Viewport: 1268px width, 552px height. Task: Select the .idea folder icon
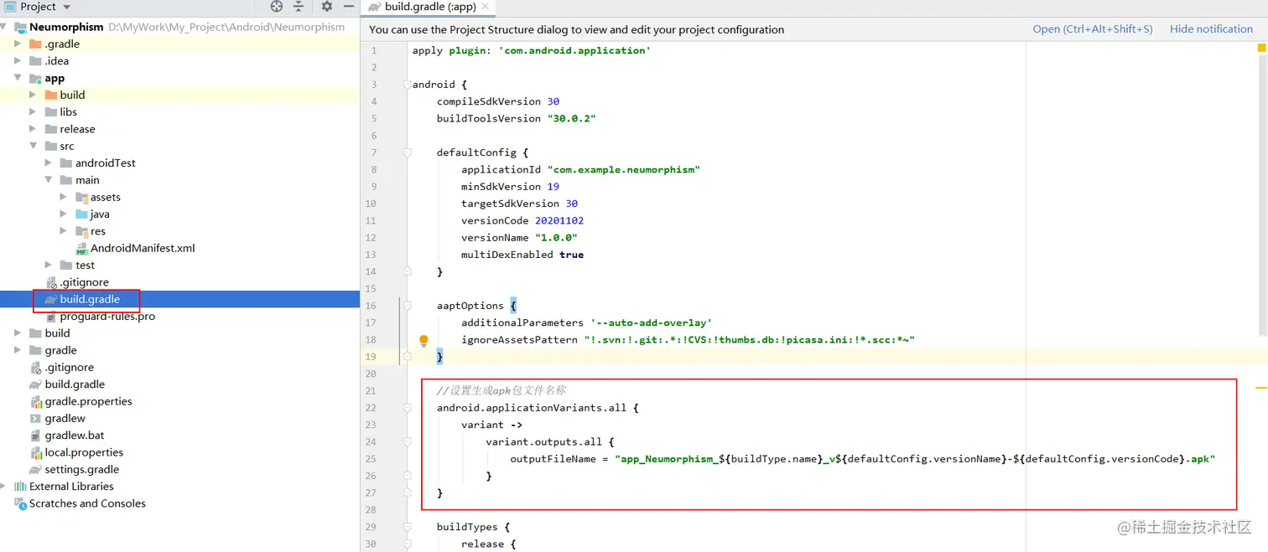[35, 61]
